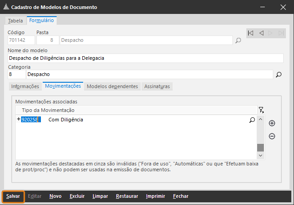Image resolution: width=294 pixels, height=205 pixels.
Task: Go to first record navigation arrow
Action: click(x=251, y=33)
